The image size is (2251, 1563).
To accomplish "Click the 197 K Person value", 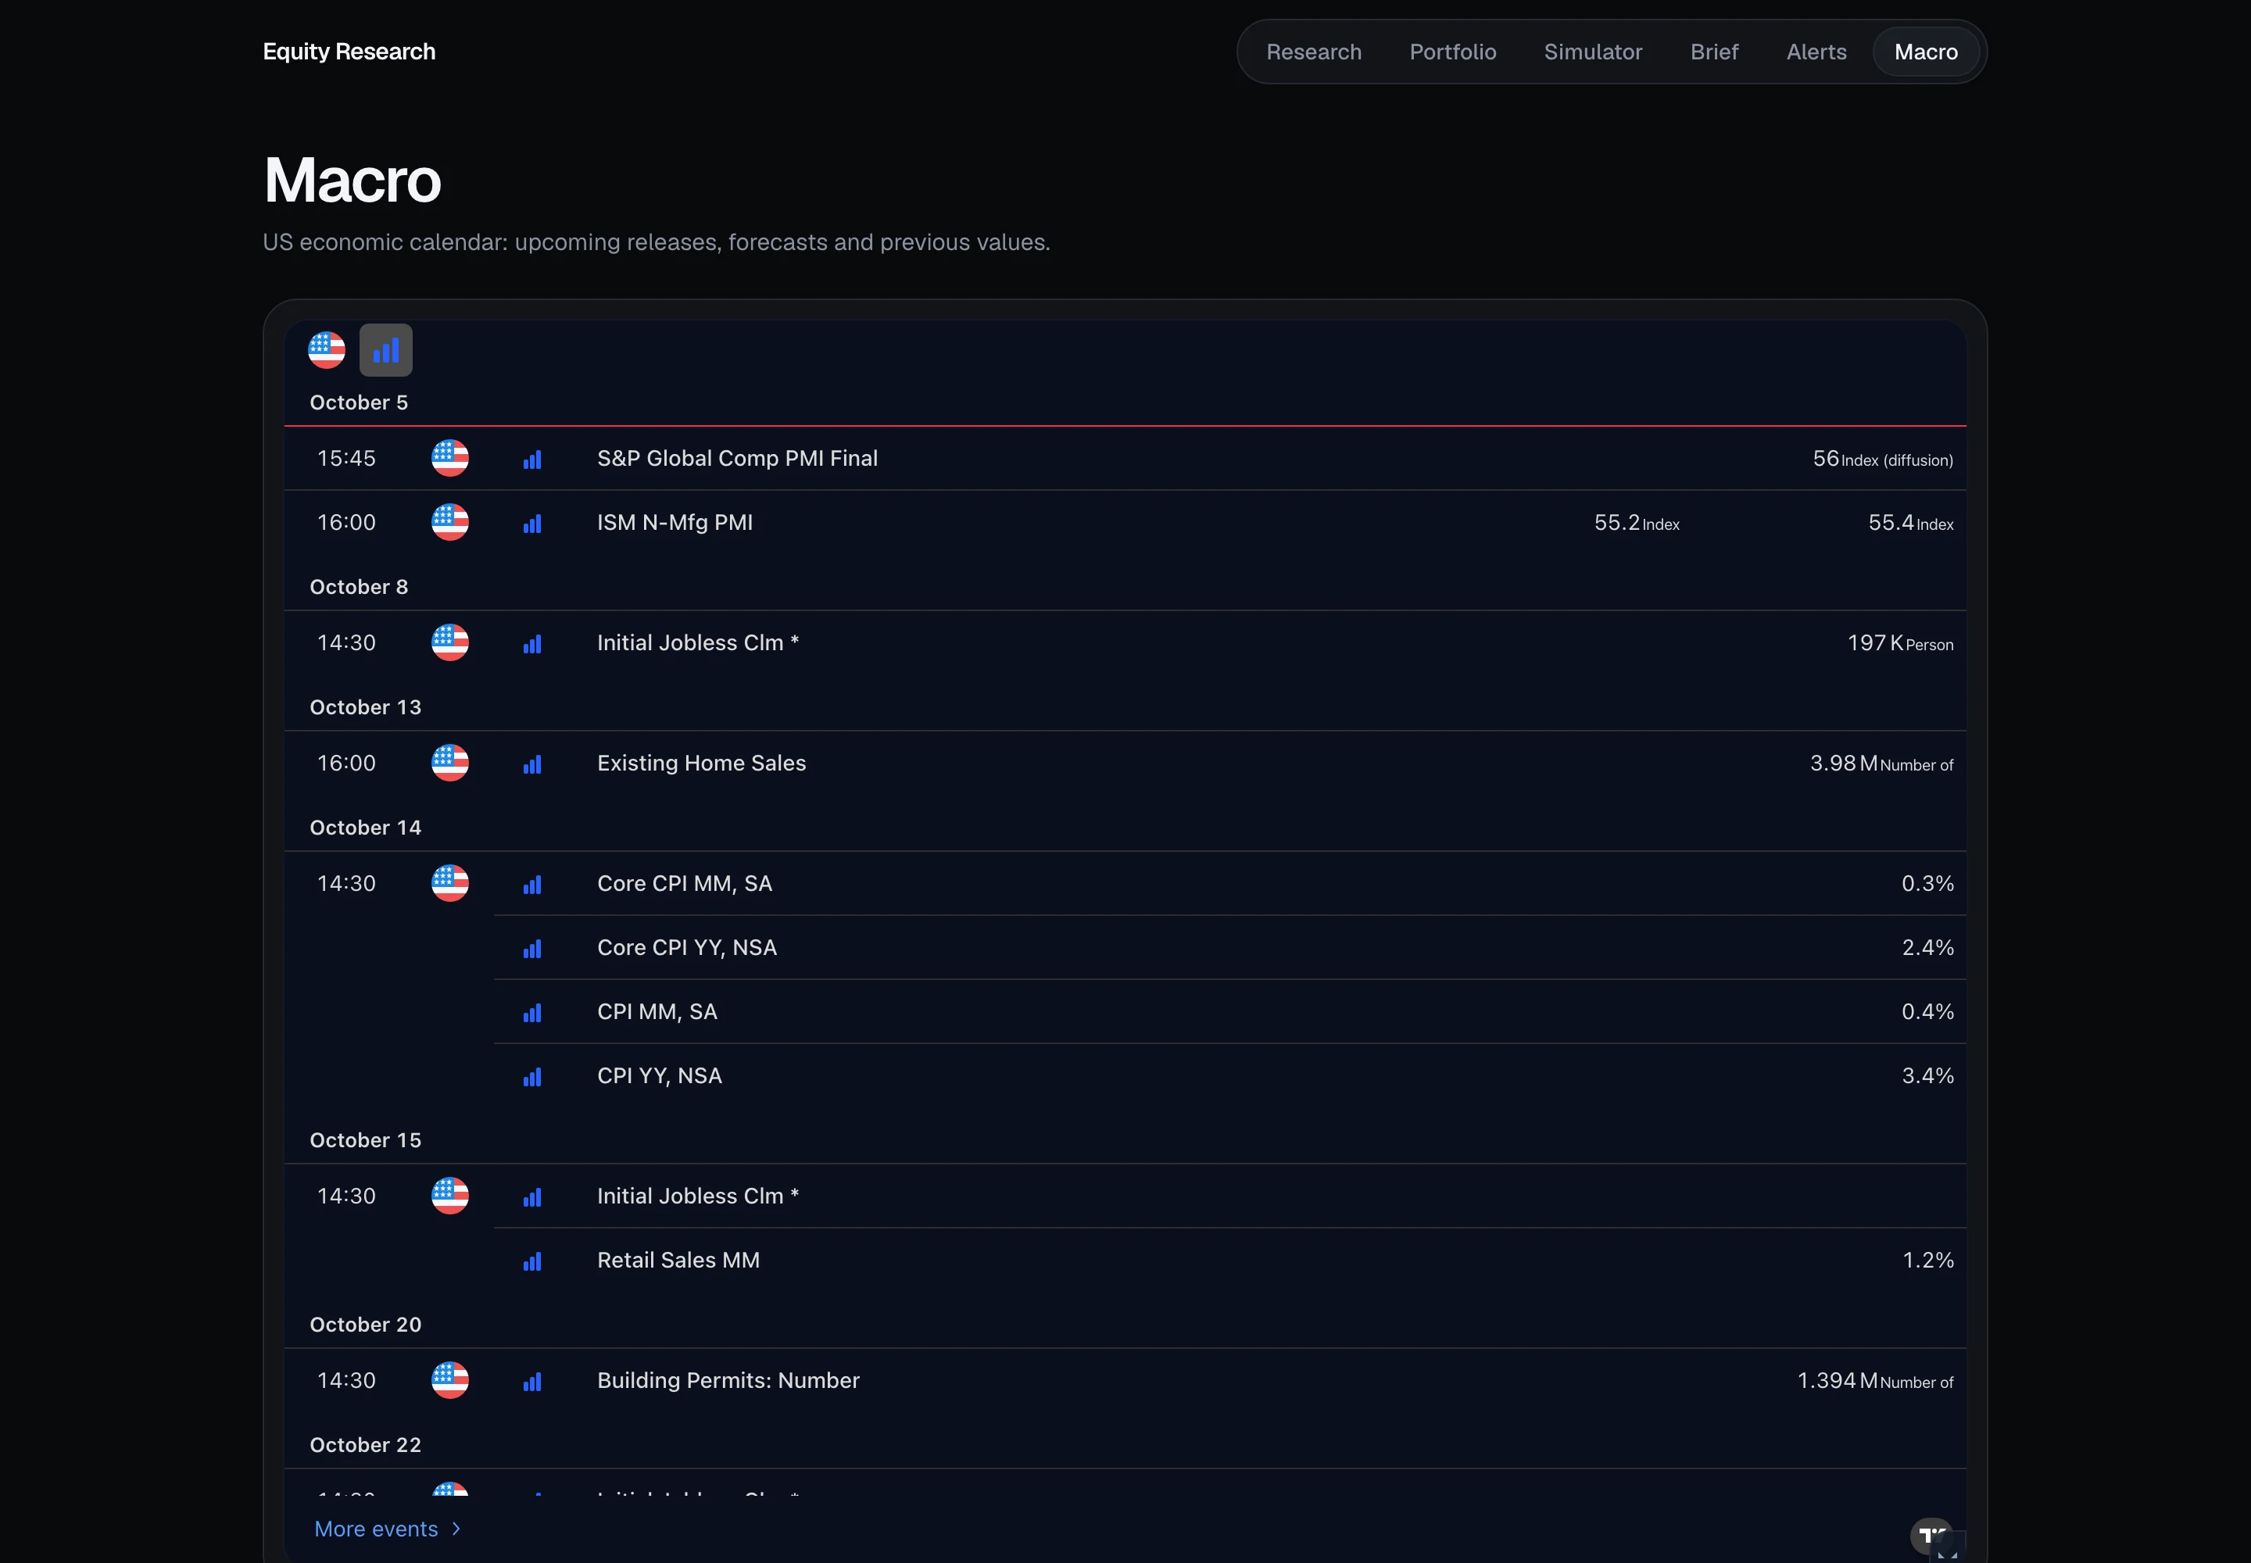I will (x=1900, y=642).
